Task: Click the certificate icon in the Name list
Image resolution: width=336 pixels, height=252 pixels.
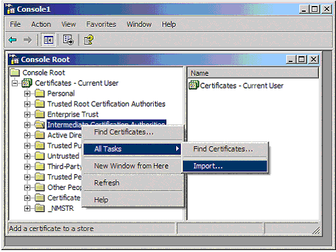Action: coord(194,85)
